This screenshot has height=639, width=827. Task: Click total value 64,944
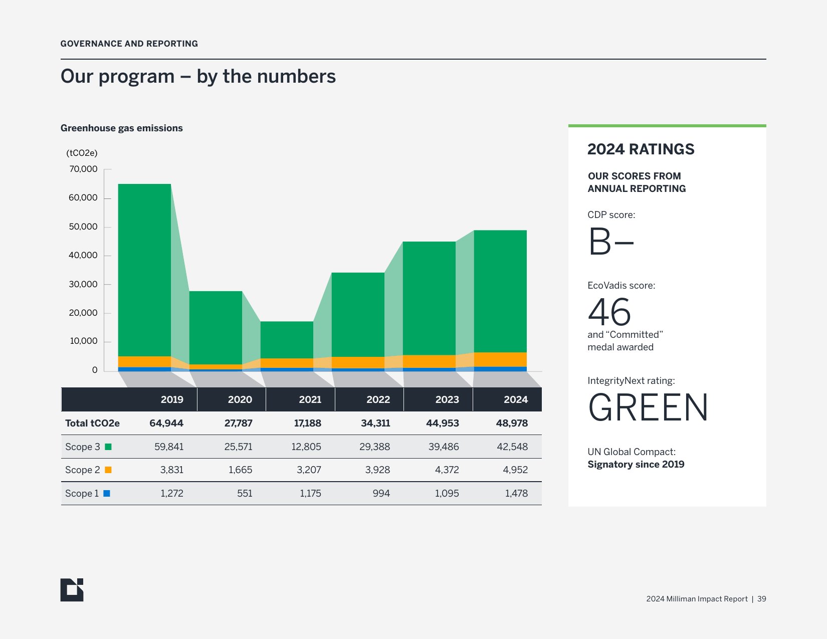(166, 423)
